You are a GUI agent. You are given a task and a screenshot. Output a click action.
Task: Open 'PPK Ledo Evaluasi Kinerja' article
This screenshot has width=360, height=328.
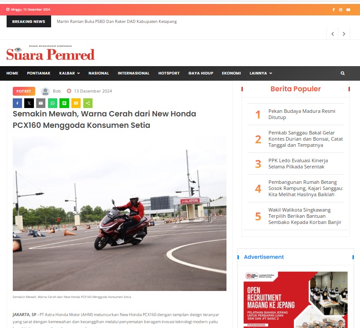tap(298, 164)
